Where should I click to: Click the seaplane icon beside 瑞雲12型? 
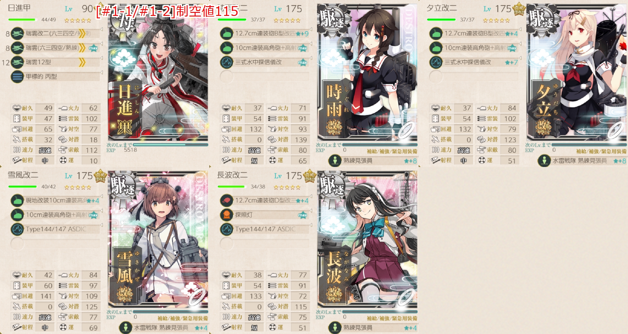tap(17, 62)
